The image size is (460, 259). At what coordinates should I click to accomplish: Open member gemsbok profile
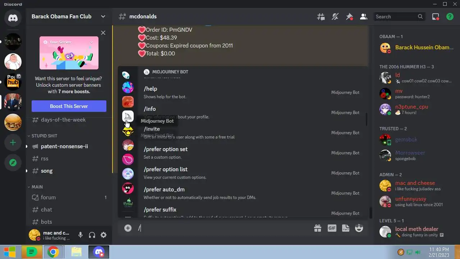tap(416, 140)
